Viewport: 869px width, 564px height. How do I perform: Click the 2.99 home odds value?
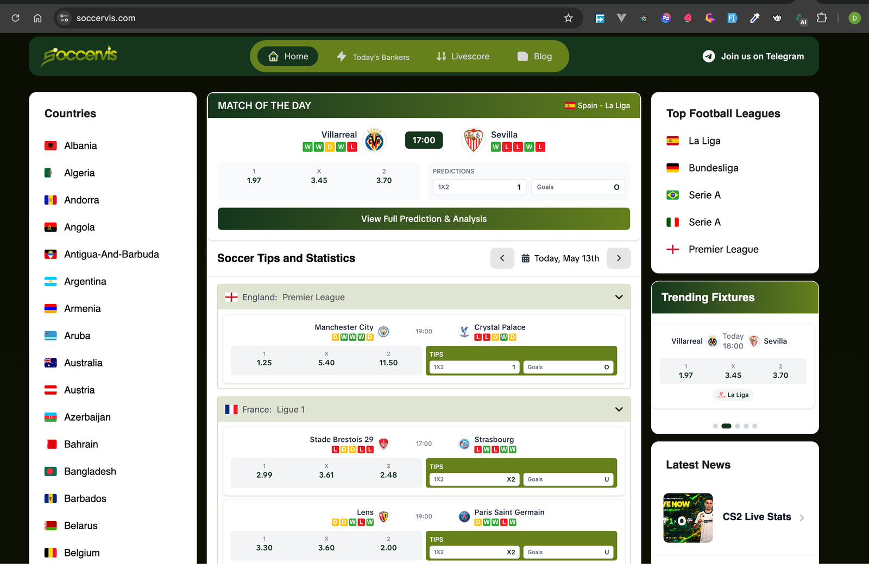265,475
